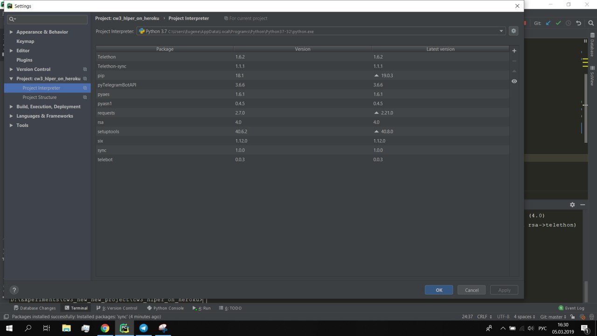Open Telegram from the taskbar
This screenshot has width=597, height=336.
pyautogui.click(x=143, y=328)
